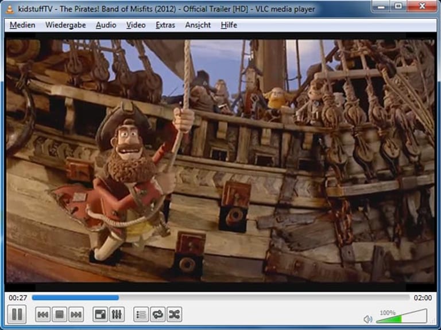Open the Hilfe menu
Viewport: 441px width, 330px height.
[229, 25]
